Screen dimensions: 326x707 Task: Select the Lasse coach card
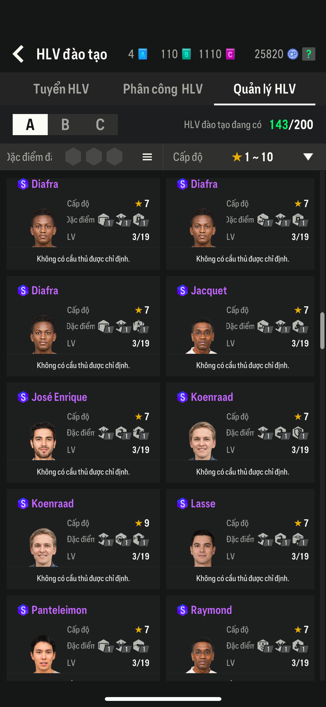(240, 539)
